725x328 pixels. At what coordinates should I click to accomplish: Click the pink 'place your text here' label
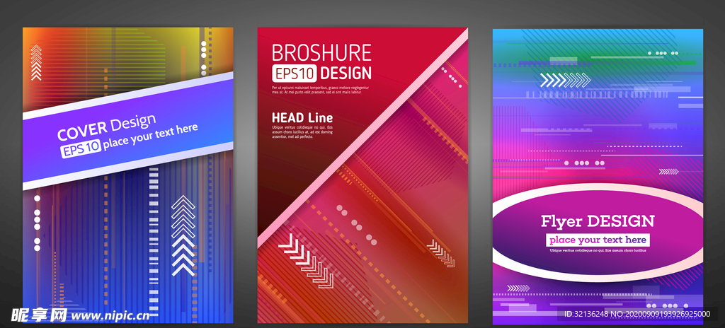598,240
